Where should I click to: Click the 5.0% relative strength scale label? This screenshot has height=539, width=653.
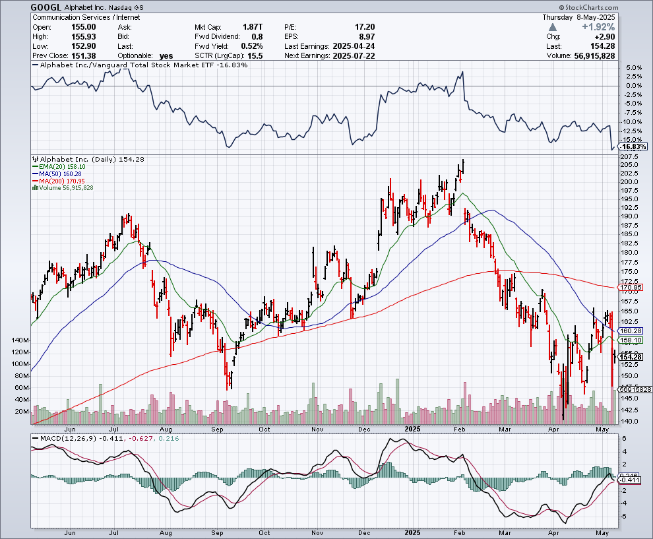click(633, 67)
